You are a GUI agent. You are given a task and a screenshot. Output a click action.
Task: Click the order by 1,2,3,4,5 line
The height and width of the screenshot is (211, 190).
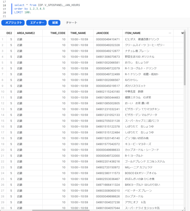point(29,9)
